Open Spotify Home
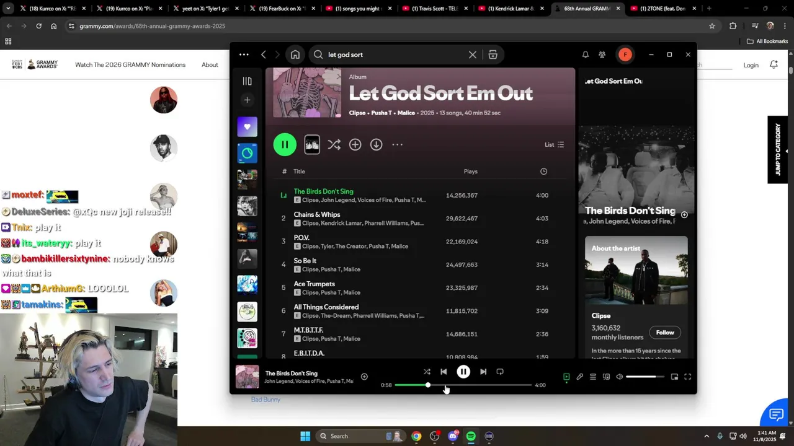This screenshot has width=794, height=446. tap(295, 55)
